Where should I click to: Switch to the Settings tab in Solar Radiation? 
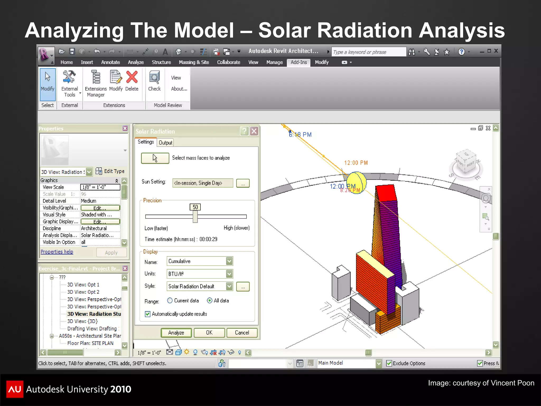click(146, 142)
